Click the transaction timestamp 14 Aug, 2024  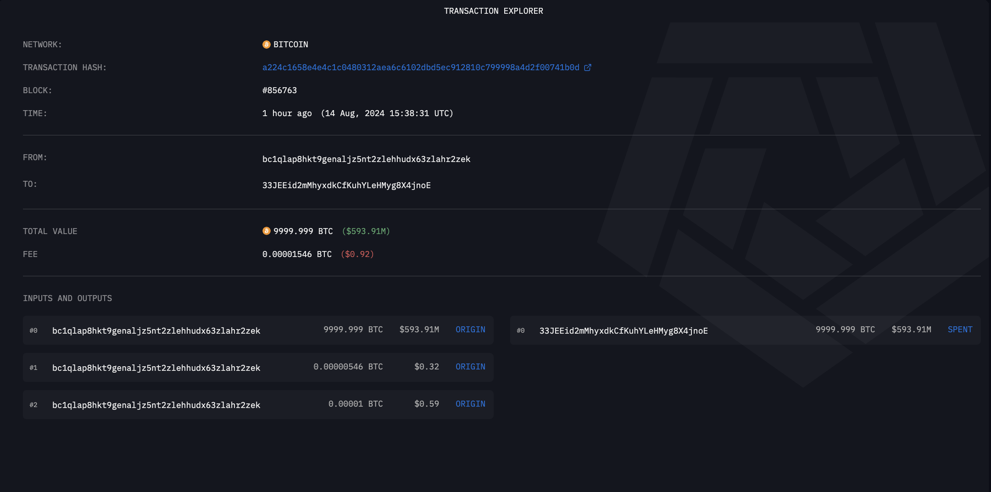387,113
